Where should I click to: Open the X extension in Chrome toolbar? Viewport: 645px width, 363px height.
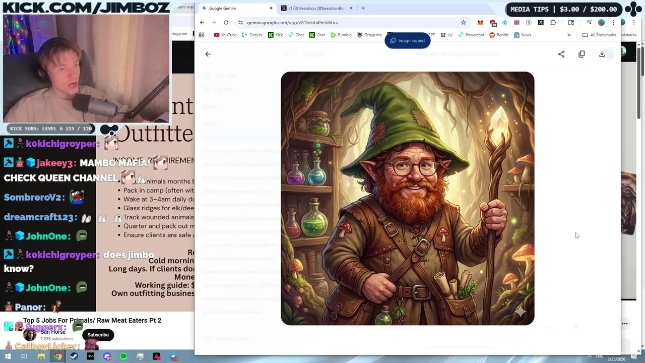(541, 22)
